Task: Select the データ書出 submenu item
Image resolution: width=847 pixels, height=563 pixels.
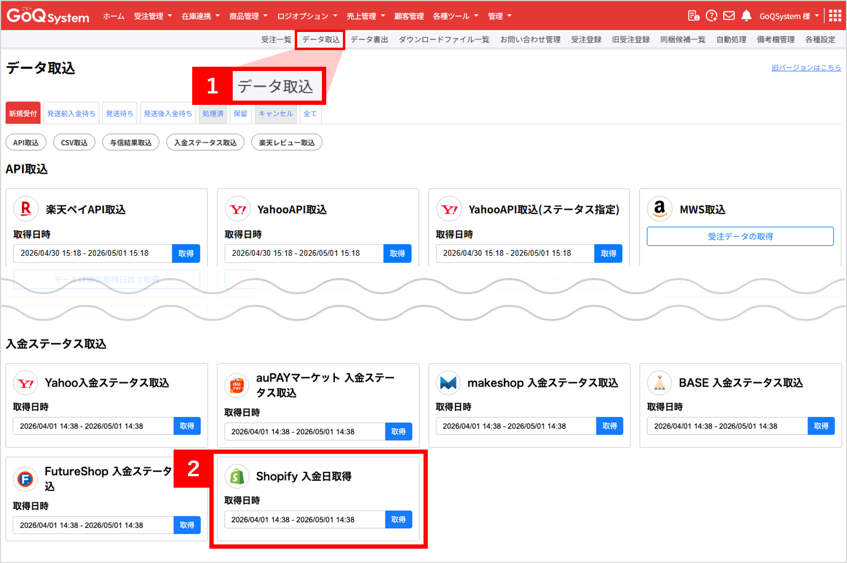Action: [x=369, y=40]
